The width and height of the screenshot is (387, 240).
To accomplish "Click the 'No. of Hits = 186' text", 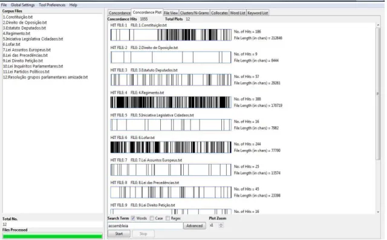I will 247,31.
